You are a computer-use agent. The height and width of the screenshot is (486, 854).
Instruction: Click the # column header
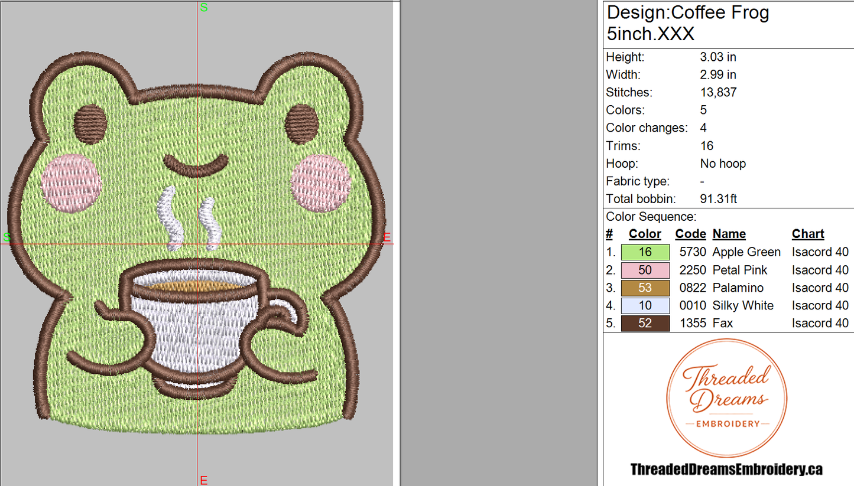(609, 234)
